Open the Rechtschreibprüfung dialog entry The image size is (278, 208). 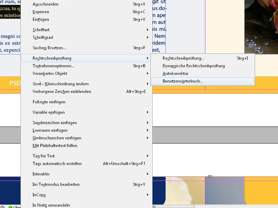point(183,58)
